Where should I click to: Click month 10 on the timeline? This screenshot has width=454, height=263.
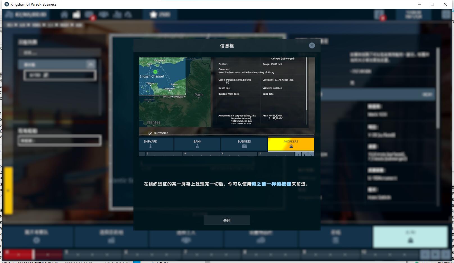tap(276, 154)
